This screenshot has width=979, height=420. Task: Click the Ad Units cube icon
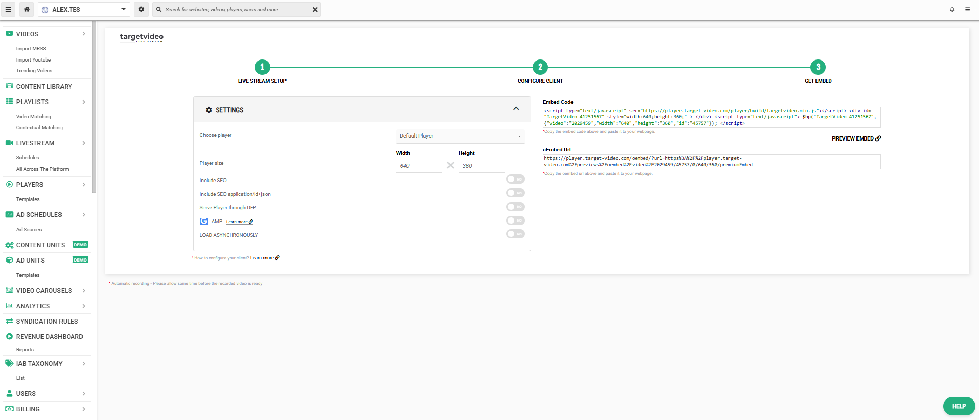click(x=9, y=260)
